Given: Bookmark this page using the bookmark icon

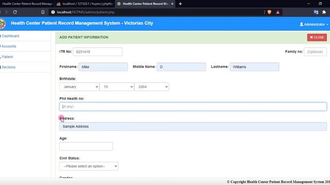Looking at the screenshot, I should click(43, 12).
